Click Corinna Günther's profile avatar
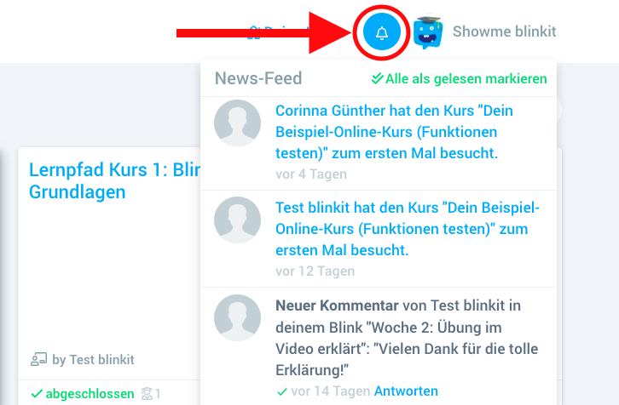This screenshot has height=405, width=619. (x=237, y=123)
